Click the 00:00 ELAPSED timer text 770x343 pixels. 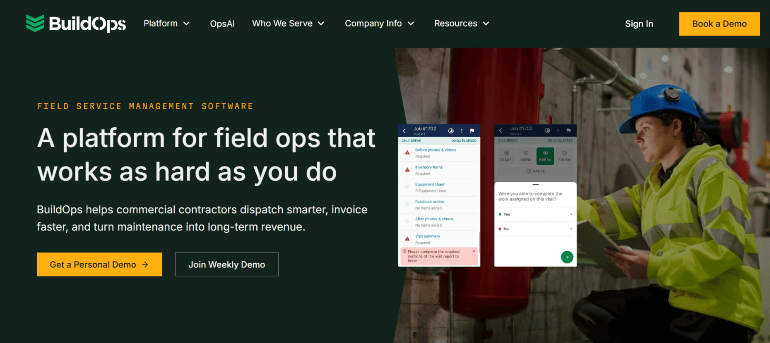click(x=561, y=141)
